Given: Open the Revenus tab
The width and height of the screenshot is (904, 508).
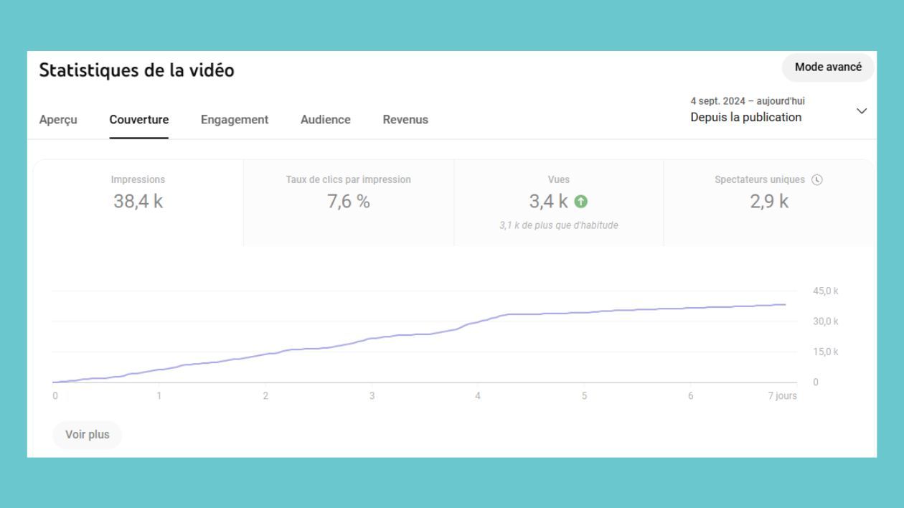Looking at the screenshot, I should coord(405,120).
